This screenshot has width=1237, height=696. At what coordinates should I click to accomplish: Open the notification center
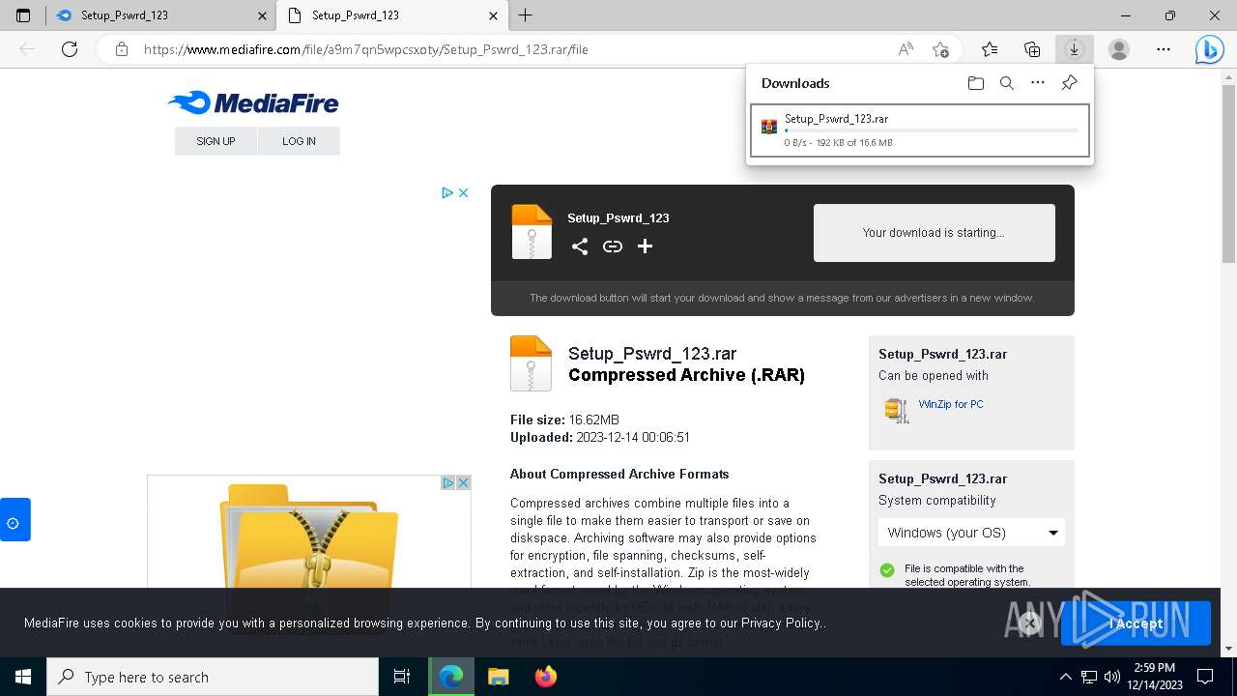1205,677
